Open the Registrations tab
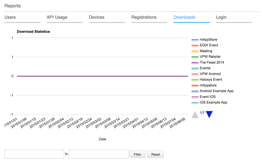Viewport: 262px width, 162px height. [144, 17]
